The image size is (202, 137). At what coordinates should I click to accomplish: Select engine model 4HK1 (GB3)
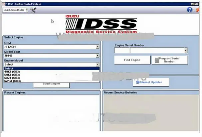[x=52, y=71]
